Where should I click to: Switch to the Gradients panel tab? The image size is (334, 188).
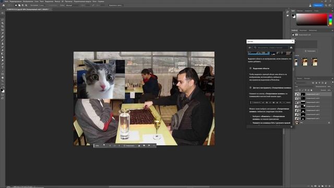(x=308, y=10)
